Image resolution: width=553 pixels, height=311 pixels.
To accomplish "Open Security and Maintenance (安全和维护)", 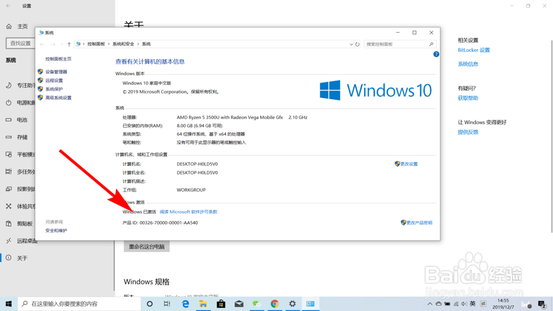I will pyautogui.click(x=56, y=231).
